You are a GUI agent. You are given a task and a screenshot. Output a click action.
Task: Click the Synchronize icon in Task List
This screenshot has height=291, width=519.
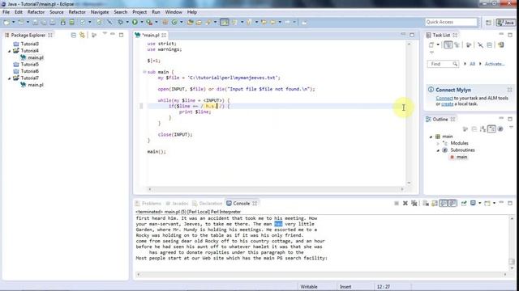point(500,45)
